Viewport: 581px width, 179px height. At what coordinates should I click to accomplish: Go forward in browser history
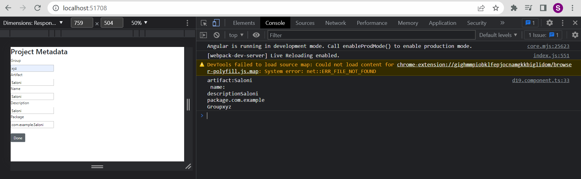[23, 8]
